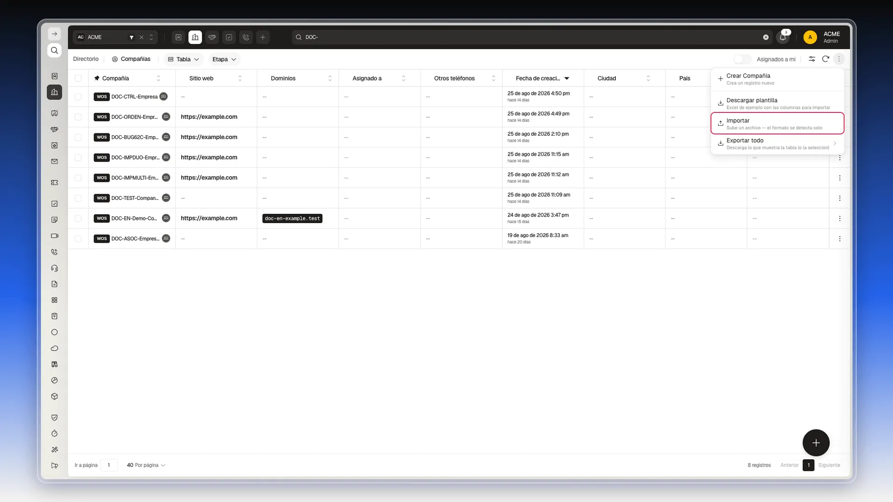Clear the DOC- search with the X icon
Viewport: 893px width, 502px height.
(x=766, y=37)
